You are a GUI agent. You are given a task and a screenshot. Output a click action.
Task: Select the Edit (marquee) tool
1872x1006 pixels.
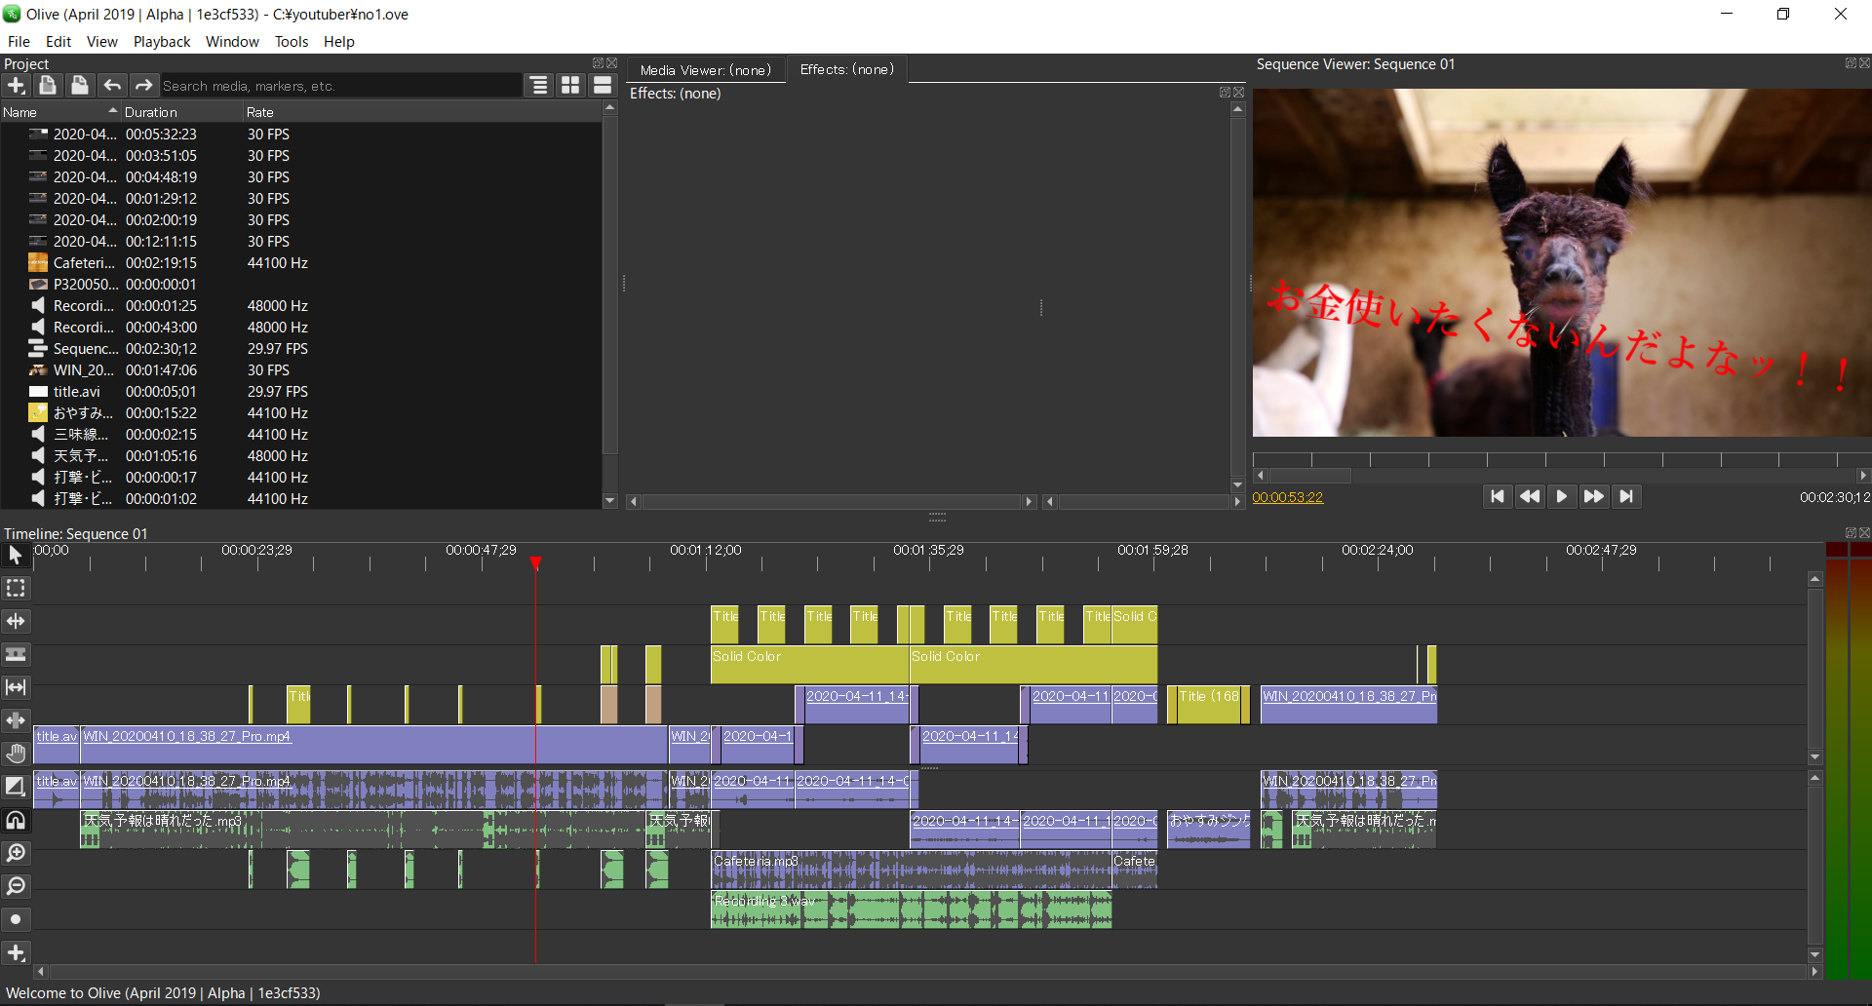(16, 588)
